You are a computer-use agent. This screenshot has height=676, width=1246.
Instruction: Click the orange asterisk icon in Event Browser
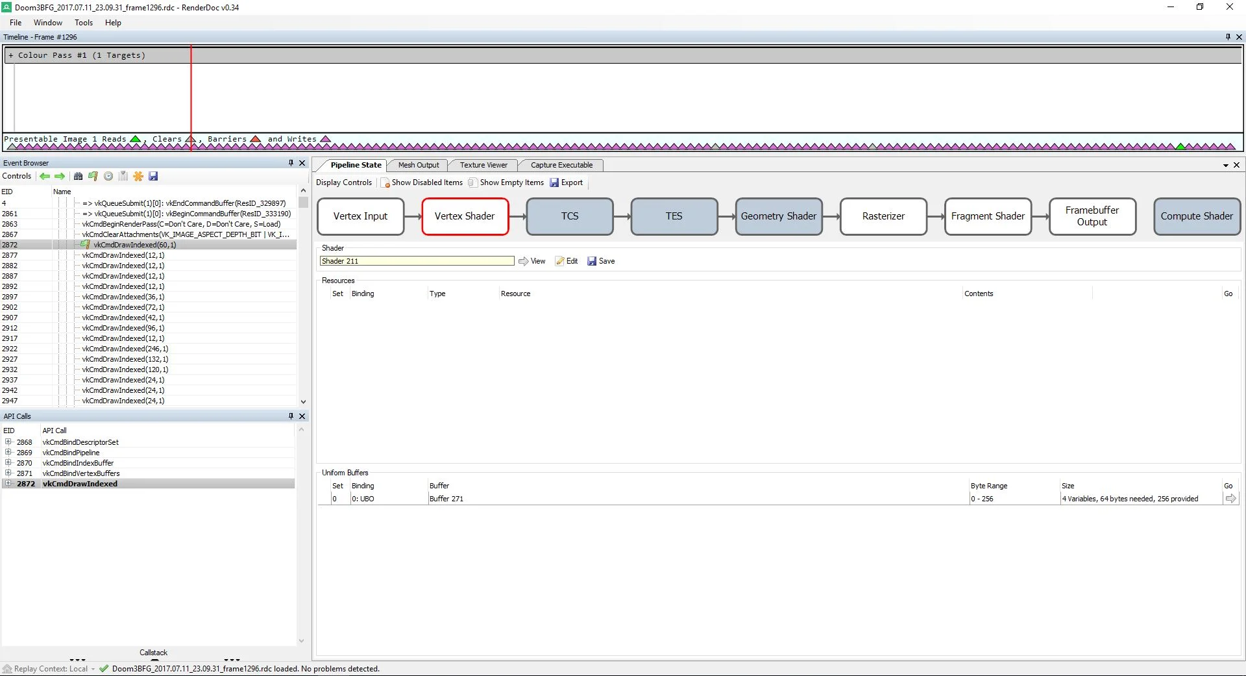click(x=138, y=176)
